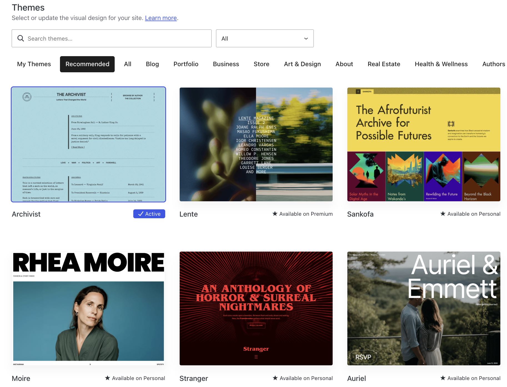Screen dimensions: 507x387
Task: Open the Moire theme preview image
Action: click(89, 308)
